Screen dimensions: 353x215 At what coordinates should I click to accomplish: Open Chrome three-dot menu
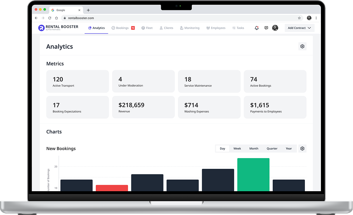[316, 18]
